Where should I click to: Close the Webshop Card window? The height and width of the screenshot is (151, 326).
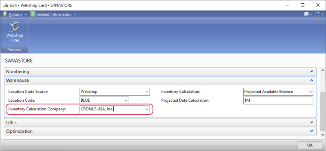coord(318,5)
